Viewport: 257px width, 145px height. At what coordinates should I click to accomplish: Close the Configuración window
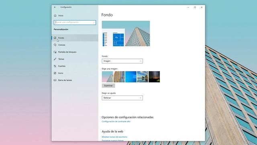click(x=202, y=7)
